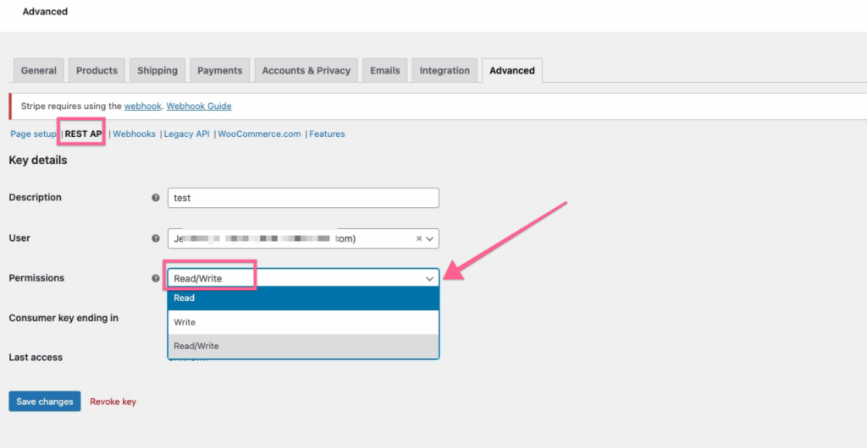
Task: Select the Read permission option
Action: tap(303, 298)
